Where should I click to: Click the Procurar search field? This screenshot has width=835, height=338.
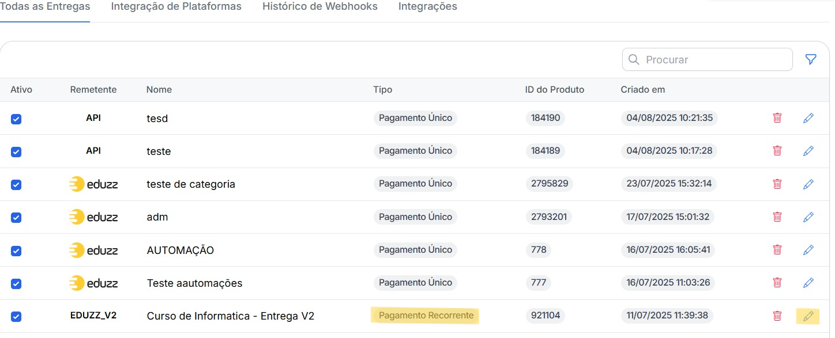pyautogui.click(x=715, y=59)
